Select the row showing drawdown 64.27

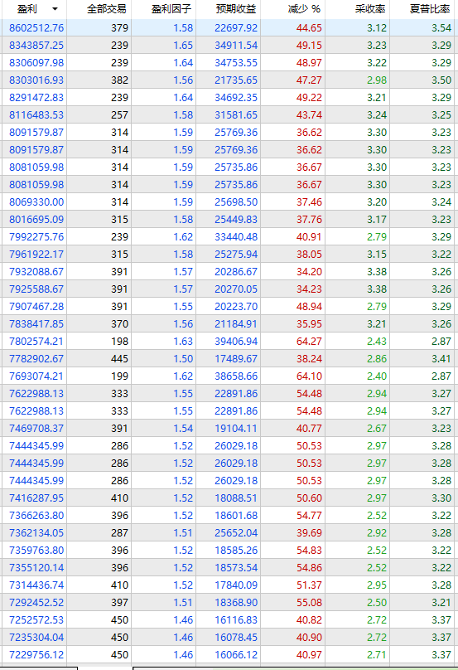point(229,342)
